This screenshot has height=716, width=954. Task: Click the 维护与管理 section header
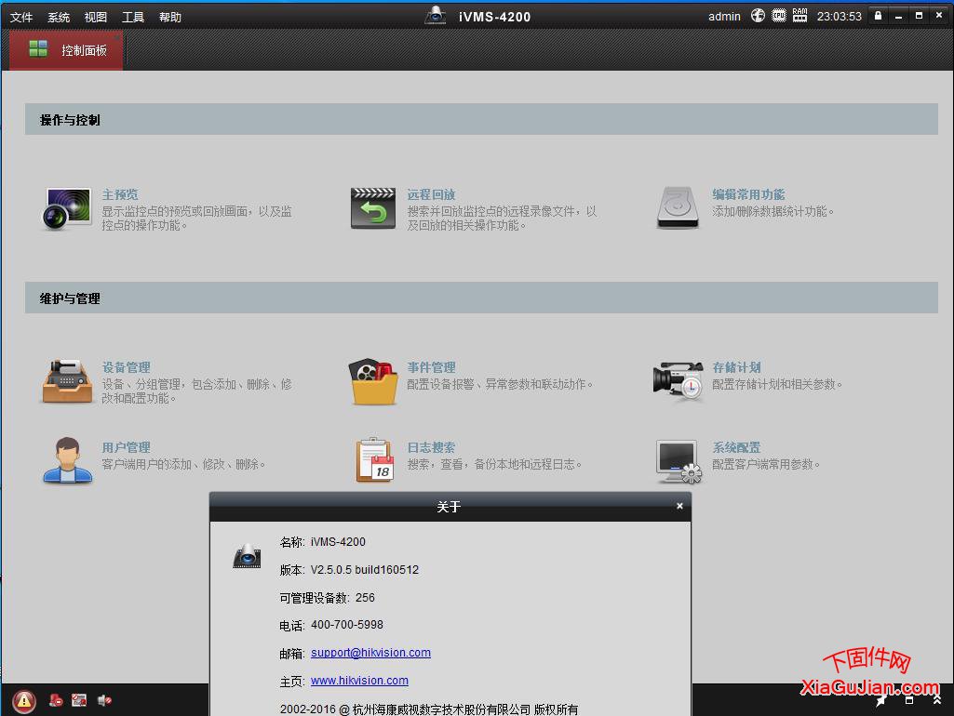481,298
